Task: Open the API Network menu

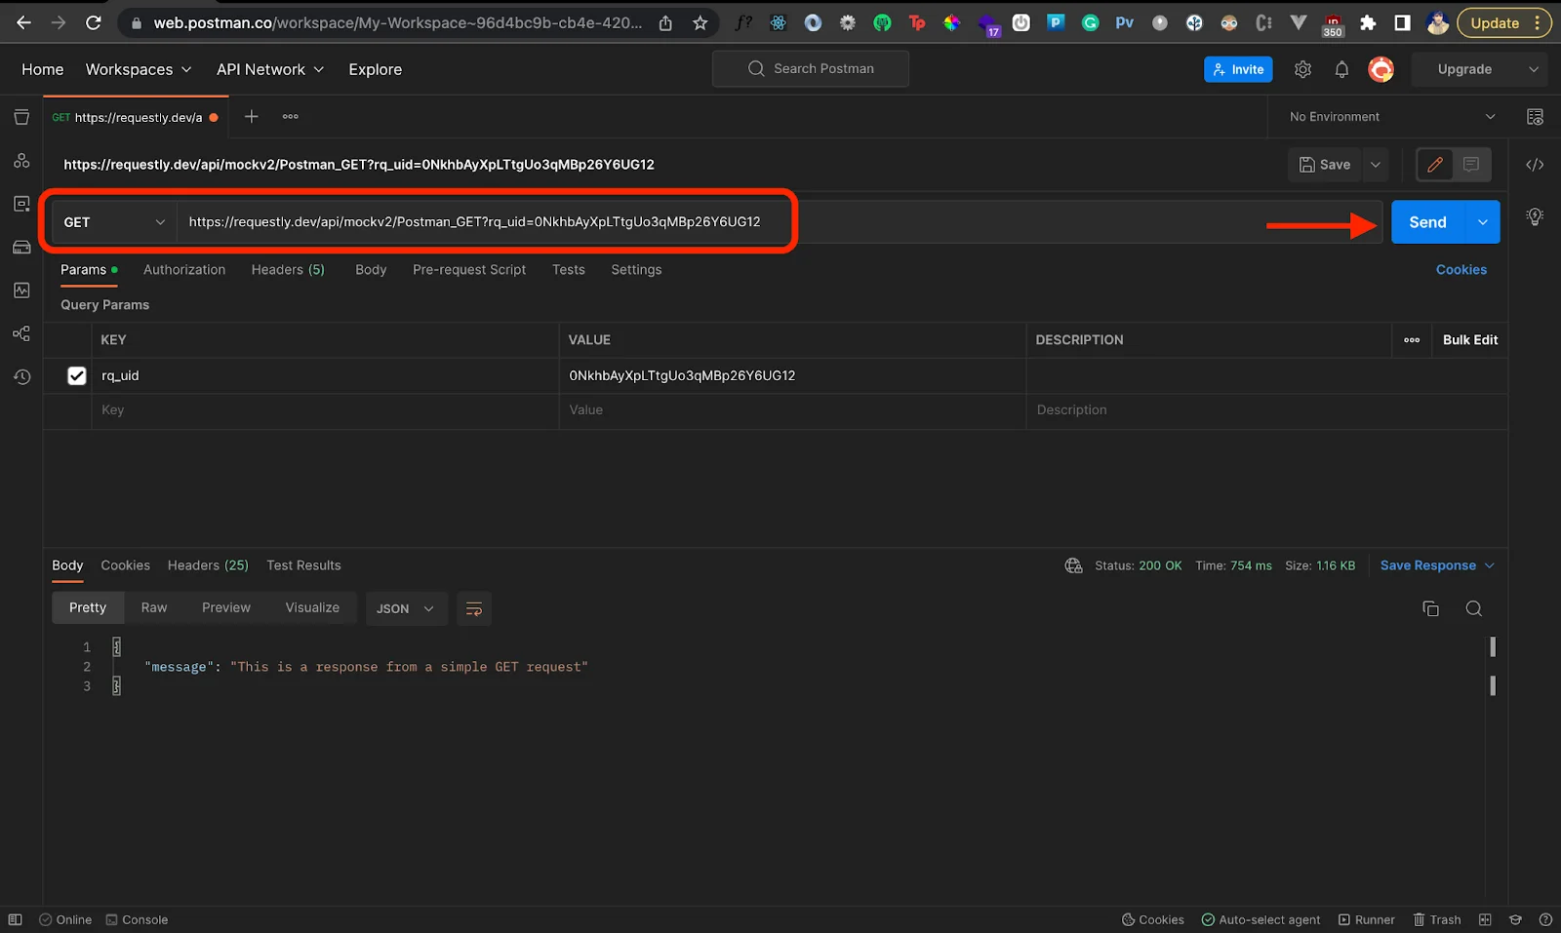Action: pos(270,69)
